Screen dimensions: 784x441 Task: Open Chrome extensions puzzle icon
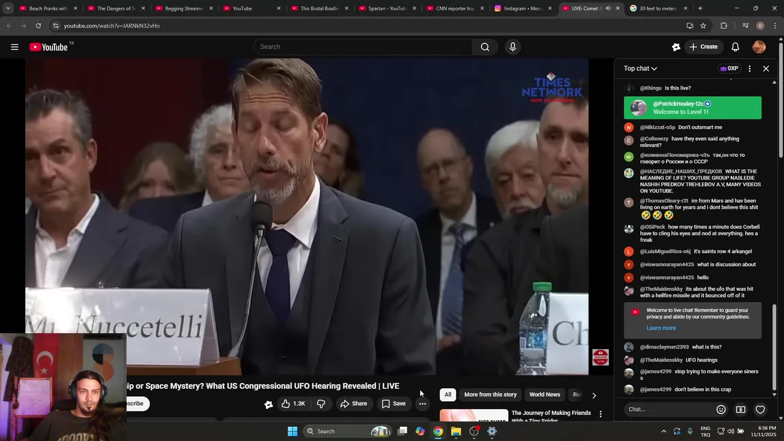(x=723, y=26)
